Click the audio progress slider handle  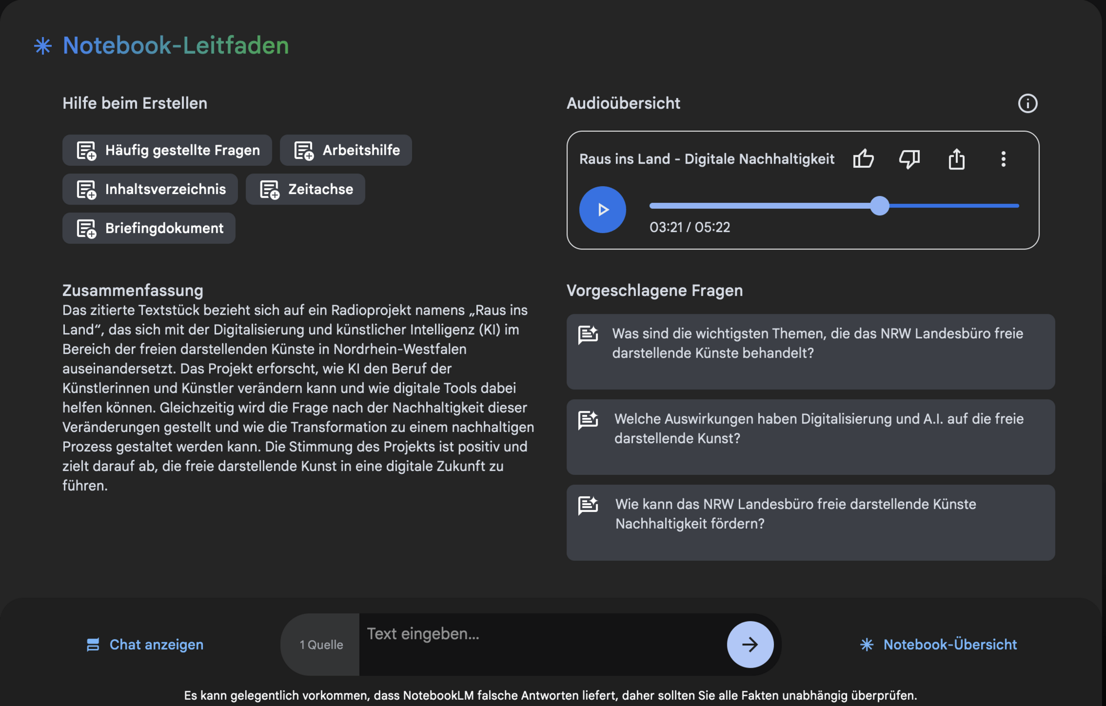[880, 206]
